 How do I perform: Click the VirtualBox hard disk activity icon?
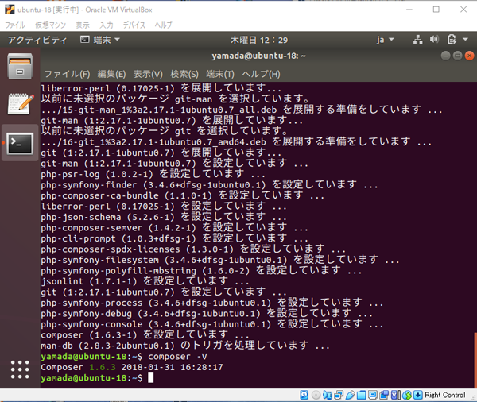pos(304,395)
